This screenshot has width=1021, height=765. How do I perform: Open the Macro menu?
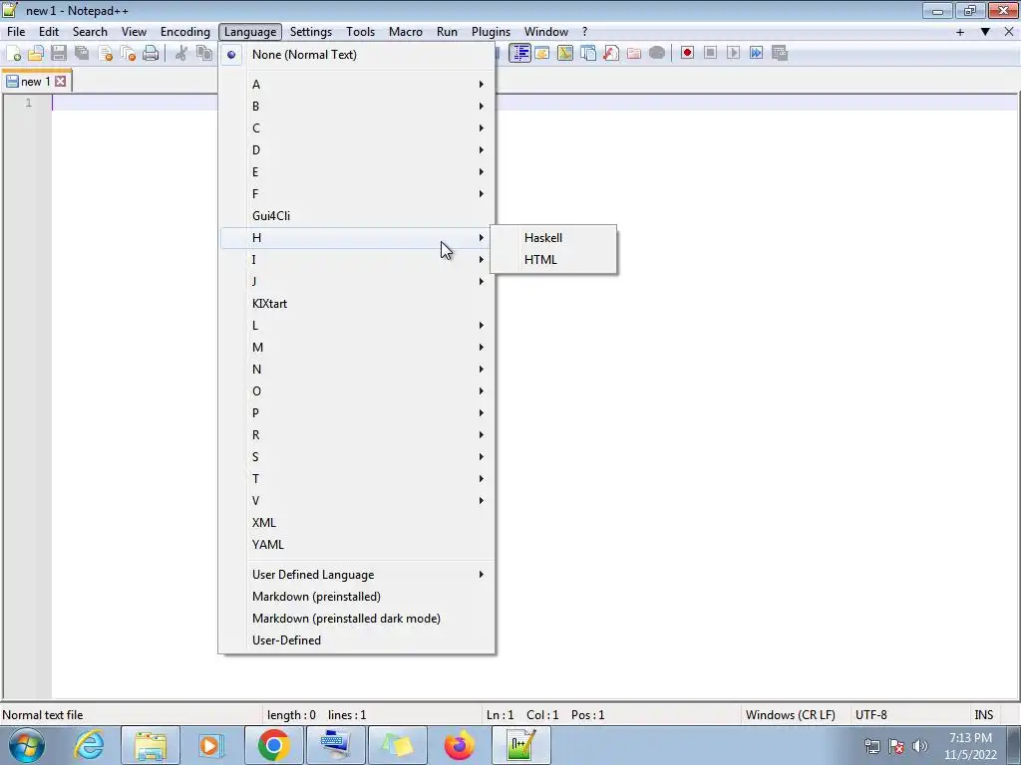click(406, 32)
